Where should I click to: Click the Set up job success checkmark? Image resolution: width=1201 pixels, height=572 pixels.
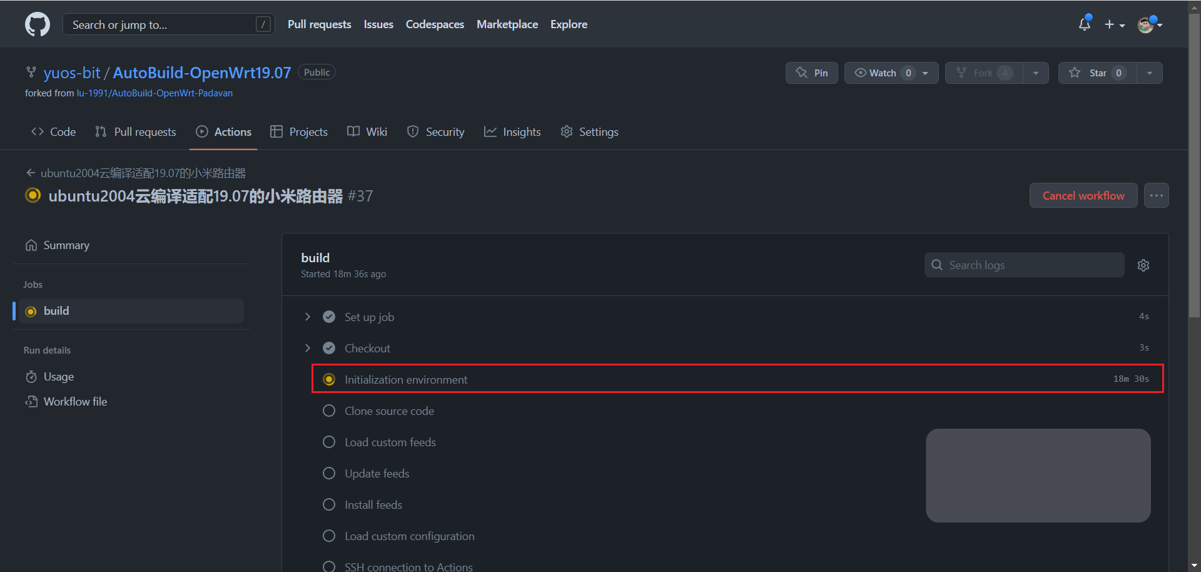click(x=329, y=317)
